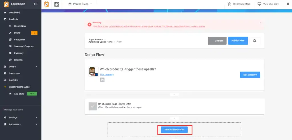Click the orange shopping bag icon in top bar
This screenshot has width=292, height=140.
pyautogui.click(x=46, y=4)
